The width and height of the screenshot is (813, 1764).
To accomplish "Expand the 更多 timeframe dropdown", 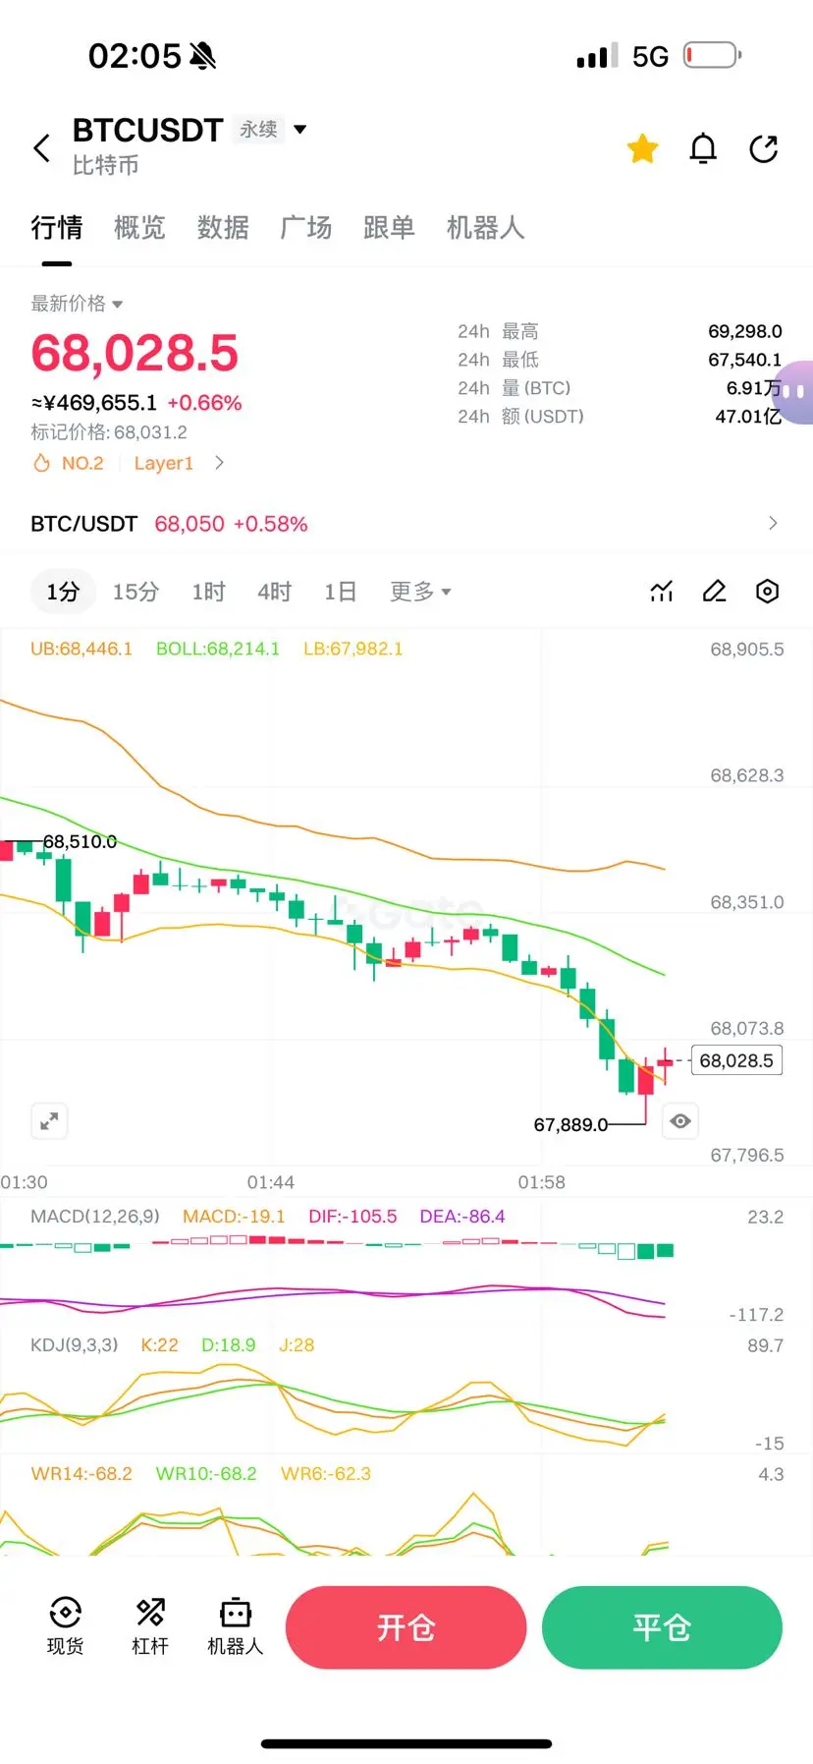I will [420, 592].
